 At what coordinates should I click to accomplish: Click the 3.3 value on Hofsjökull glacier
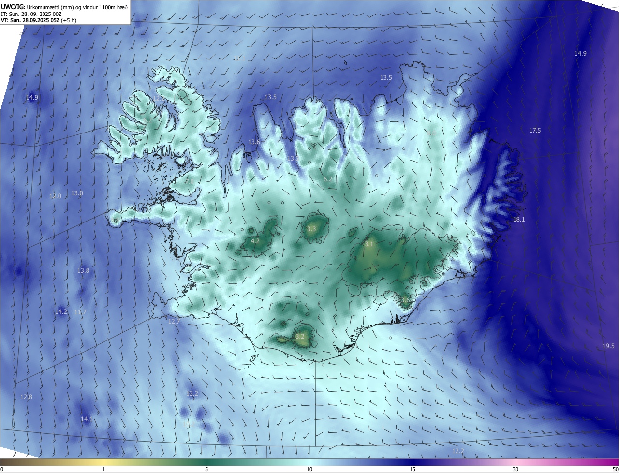[x=311, y=229]
